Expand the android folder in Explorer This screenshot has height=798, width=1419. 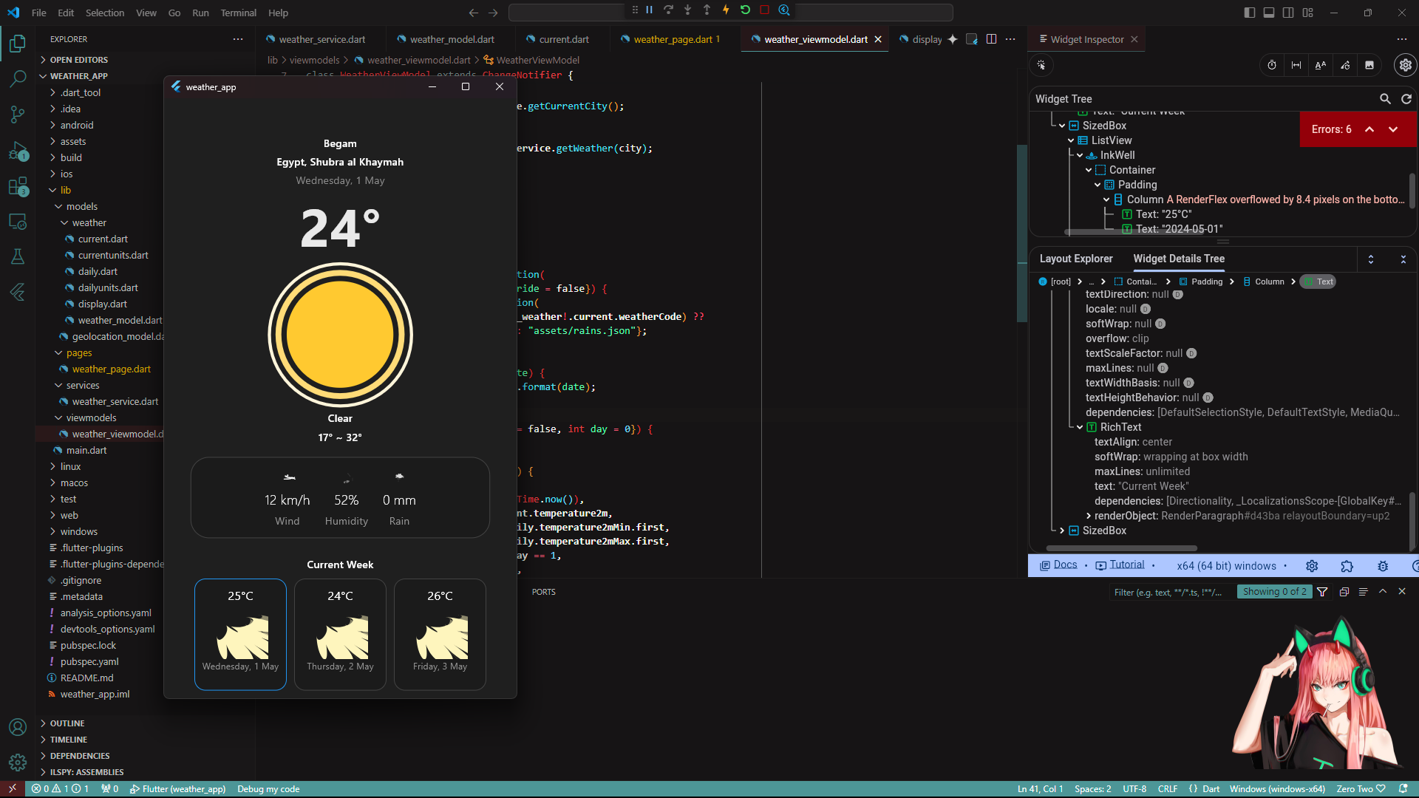(53, 125)
